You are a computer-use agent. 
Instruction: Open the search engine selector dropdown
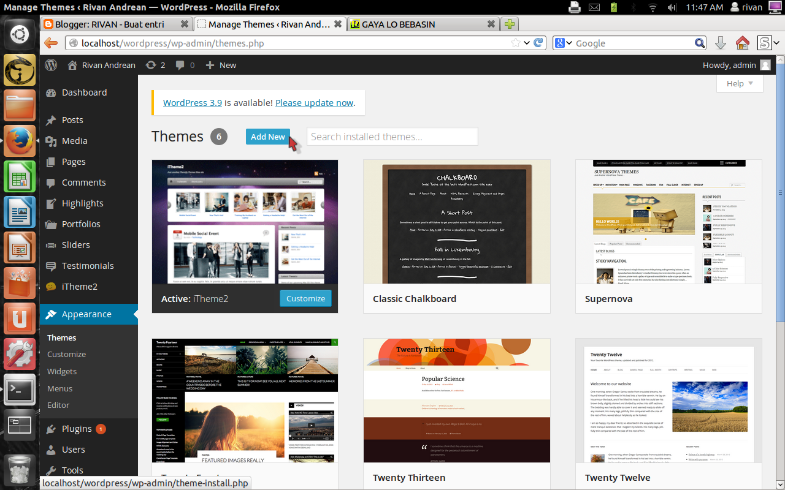(x=563, y=43)
